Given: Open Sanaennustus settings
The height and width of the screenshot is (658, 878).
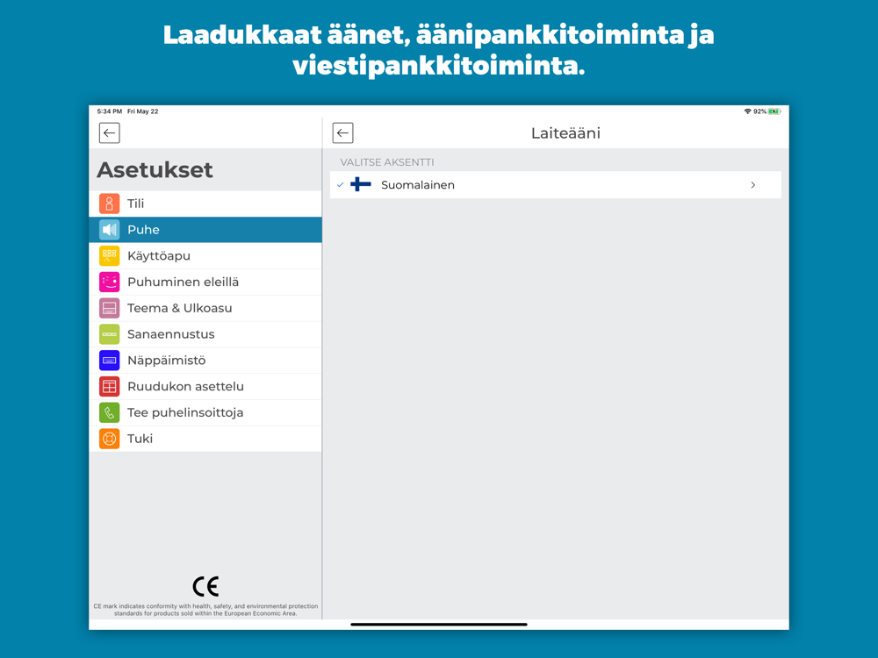Looking at the screenshot, I should pyautogui.click(x=205, y=334).
